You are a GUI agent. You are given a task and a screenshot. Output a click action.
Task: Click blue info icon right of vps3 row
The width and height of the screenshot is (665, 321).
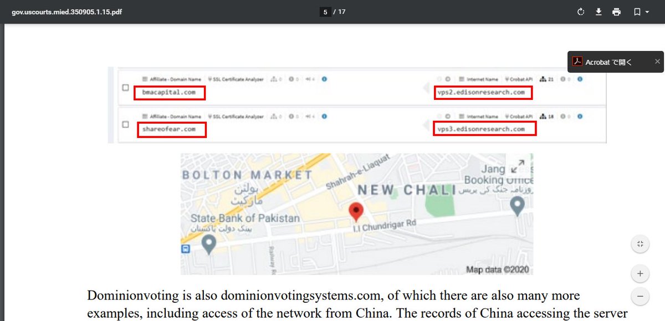click(x=580, y=116)
